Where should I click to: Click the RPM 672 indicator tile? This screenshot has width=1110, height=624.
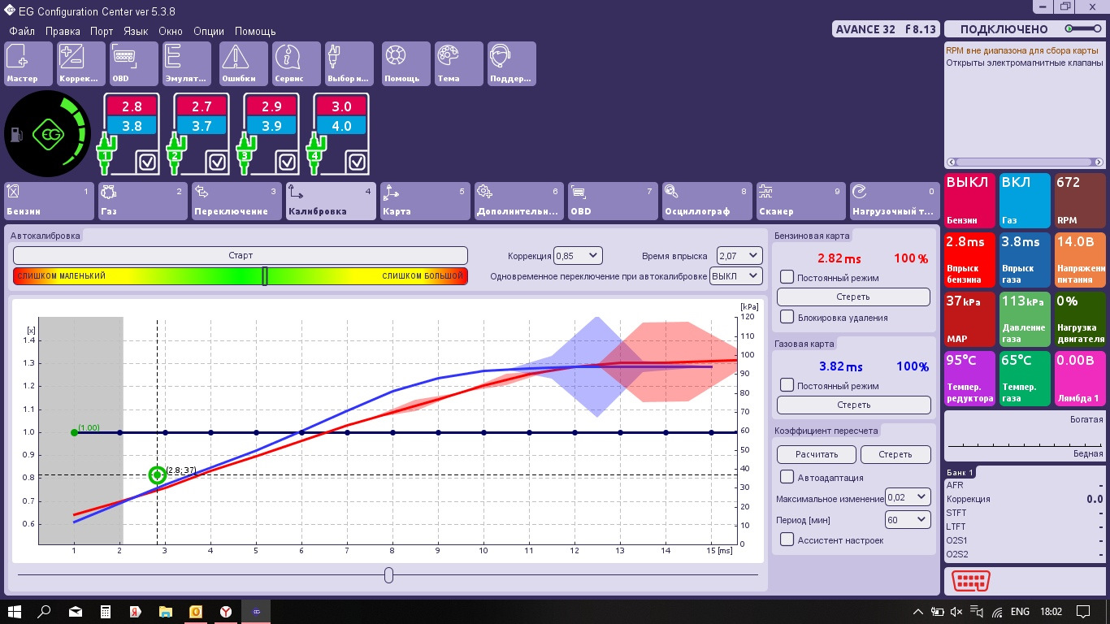(x=1079, y=200)
